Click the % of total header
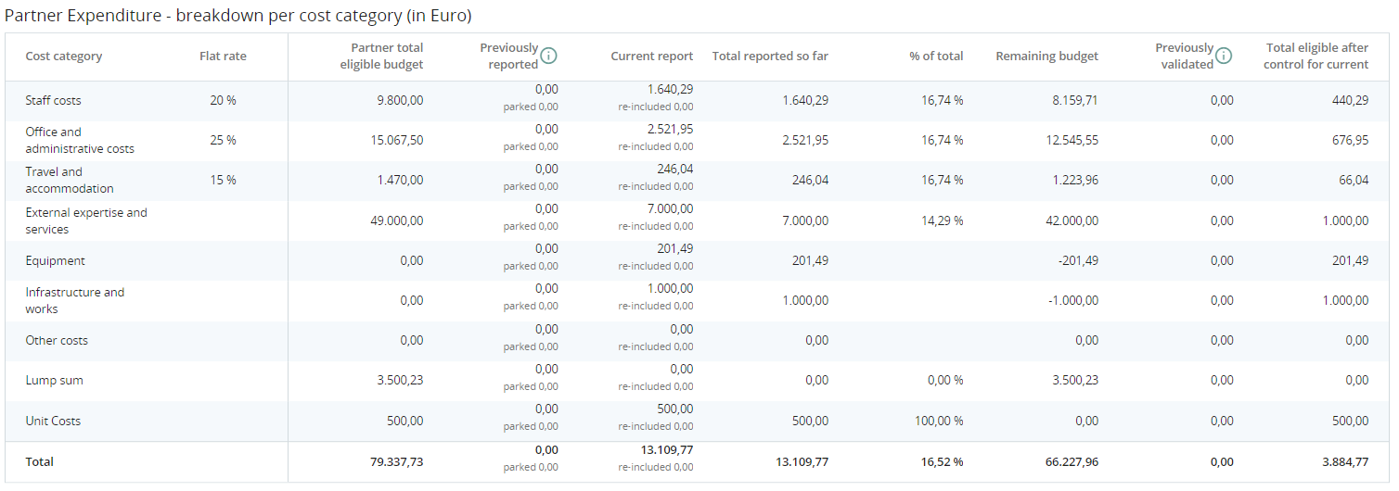1399x491 pixels. click(936, 57)
